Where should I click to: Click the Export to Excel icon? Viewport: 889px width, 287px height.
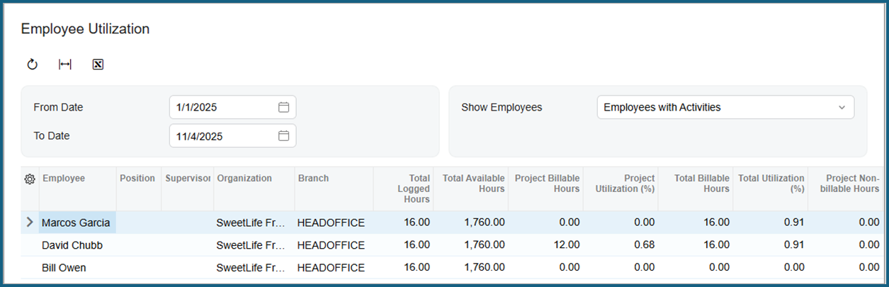[98, 65]
